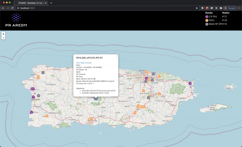Select gray node marker at Caguas
242x147 pixels.
click(x=148, y=97)
